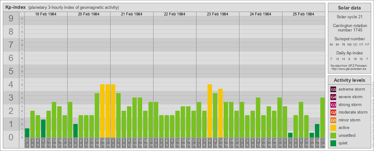Click the 19 Feb 1984 date header
This screenshot has width=374, height=151.
pyautogui.click(x=46, y=14)
